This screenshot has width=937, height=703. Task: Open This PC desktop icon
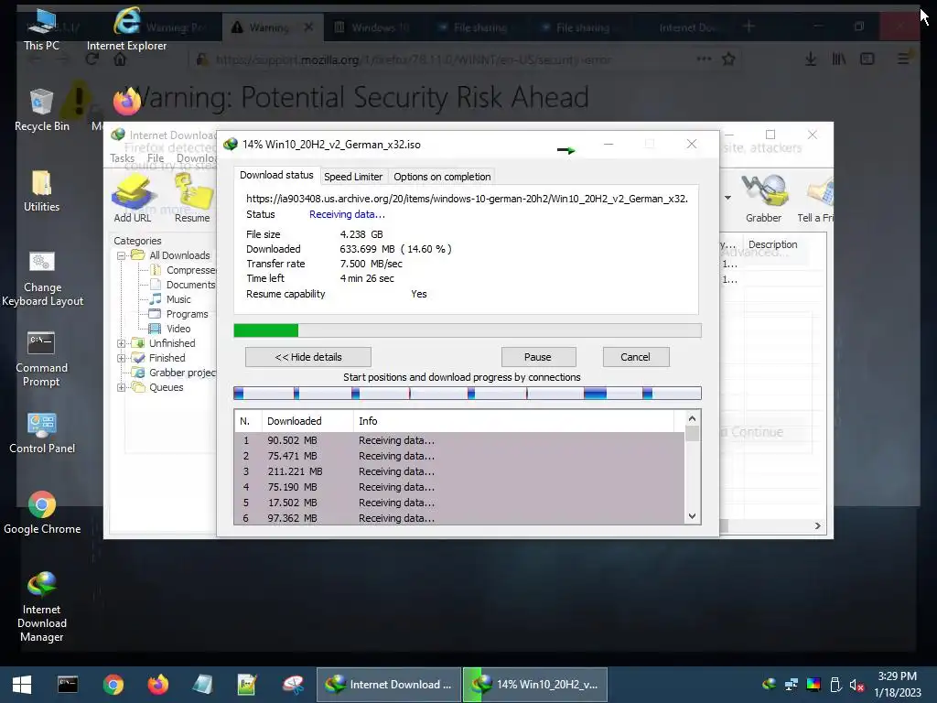(41, 30)
